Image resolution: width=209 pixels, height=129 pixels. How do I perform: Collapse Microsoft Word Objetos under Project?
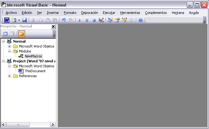(9, 66)
